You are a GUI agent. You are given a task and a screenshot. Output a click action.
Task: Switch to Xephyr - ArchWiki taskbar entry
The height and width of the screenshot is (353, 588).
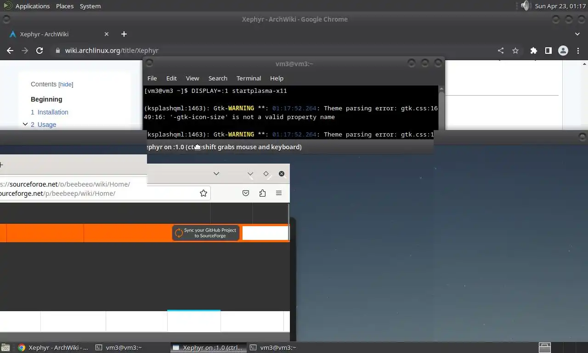click(x=53, y=348)
